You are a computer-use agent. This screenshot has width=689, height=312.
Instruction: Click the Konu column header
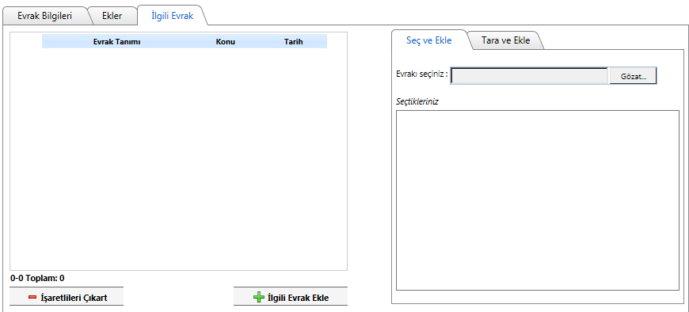point(226,42)
